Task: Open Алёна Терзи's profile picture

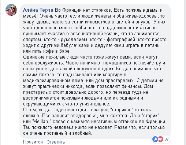Action: [11, 10]
